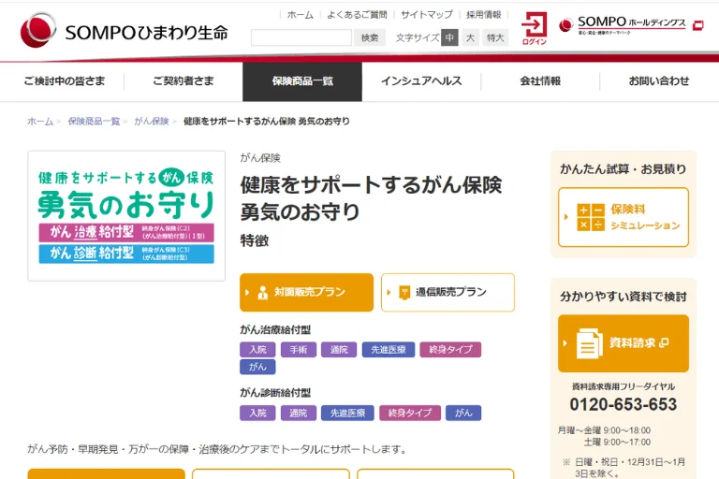Click ホーム in the breadcrumb
Image resolution: width=719 pixels, height=479 pixels.
(x=40, y=122)
